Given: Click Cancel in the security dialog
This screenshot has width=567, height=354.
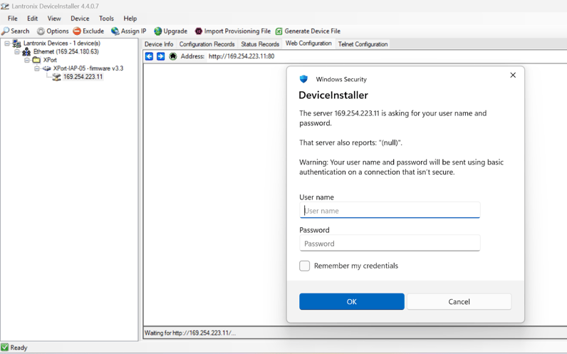Looking at the screenshot, I should coord(459,301).
